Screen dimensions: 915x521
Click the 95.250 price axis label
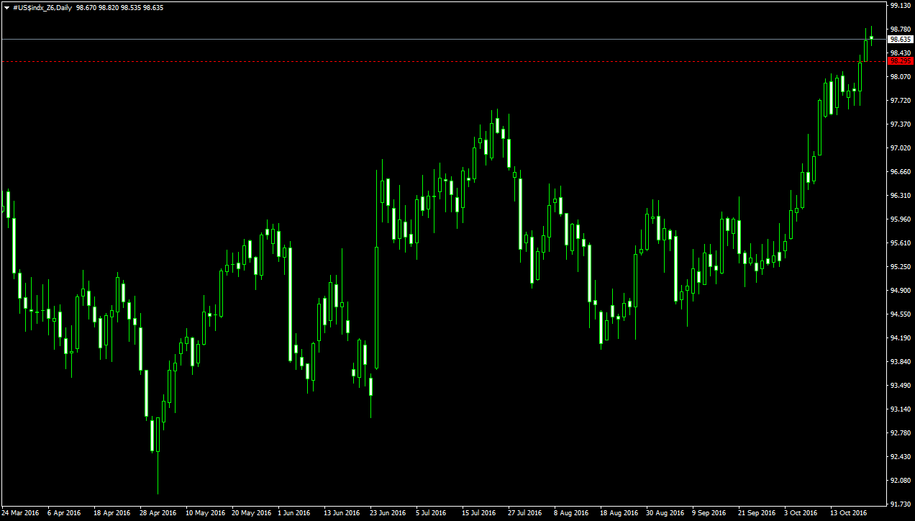pos(899,267)
